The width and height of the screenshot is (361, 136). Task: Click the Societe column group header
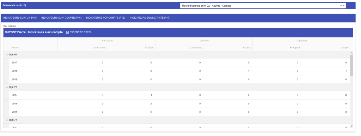tap(204, 41)
